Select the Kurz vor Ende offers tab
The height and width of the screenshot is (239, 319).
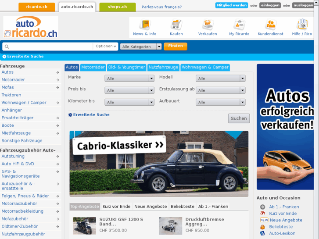[x=117, y=207]
